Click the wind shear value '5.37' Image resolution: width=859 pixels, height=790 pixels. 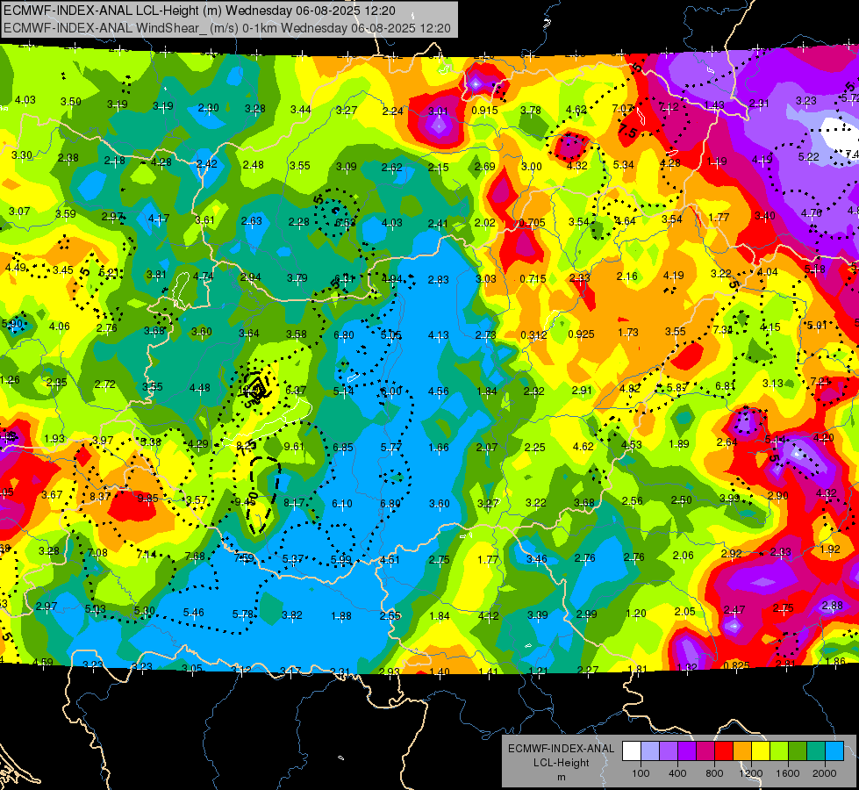[x=292, y=558]
